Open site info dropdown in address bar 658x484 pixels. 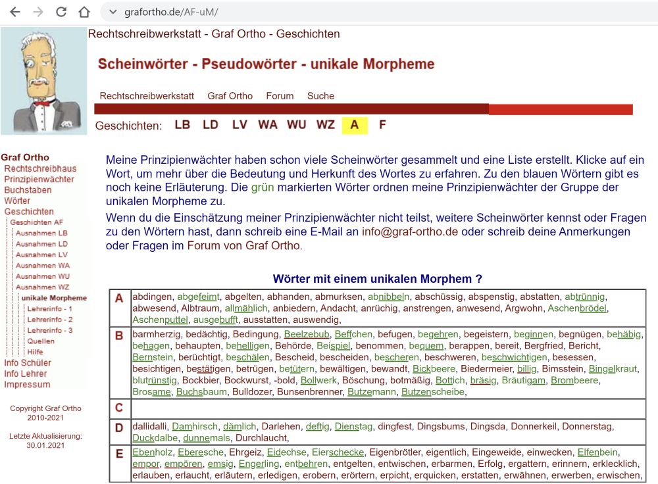tap(113, 12)
